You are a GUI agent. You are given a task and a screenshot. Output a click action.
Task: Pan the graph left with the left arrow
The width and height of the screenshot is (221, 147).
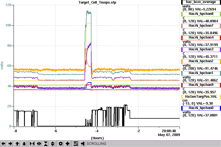[x=3, y=144]
